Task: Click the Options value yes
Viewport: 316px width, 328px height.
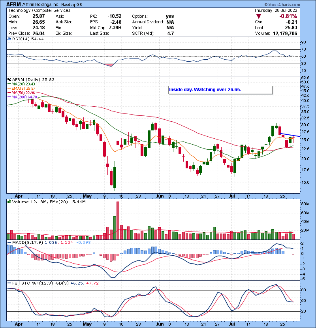Action: click(x=170, y=16)
